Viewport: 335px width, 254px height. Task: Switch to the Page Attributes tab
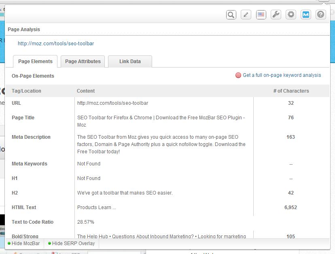pos(83,61)
